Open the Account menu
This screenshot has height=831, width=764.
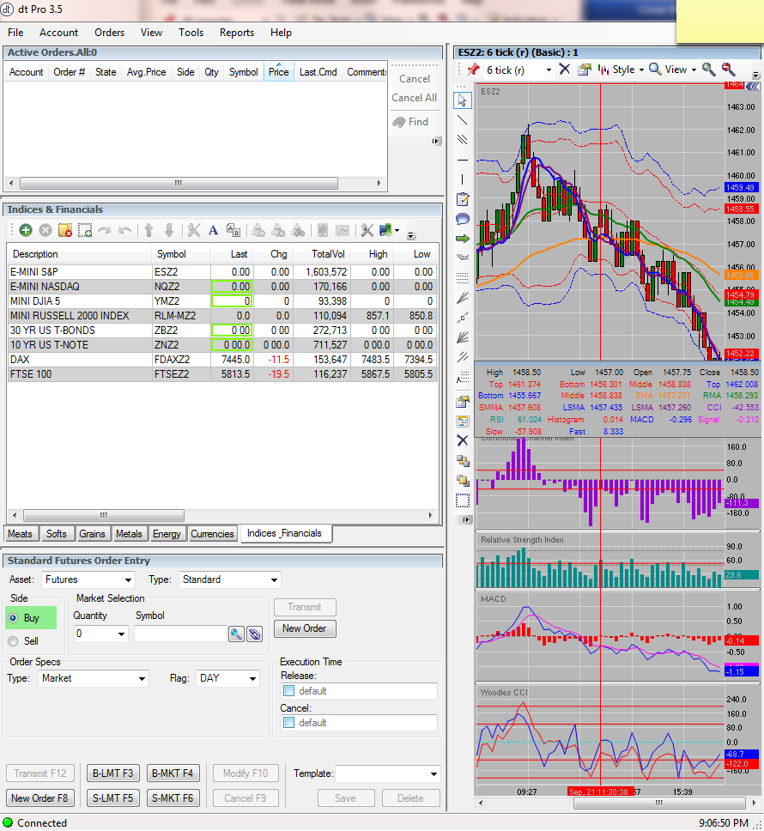click(59, 33)
